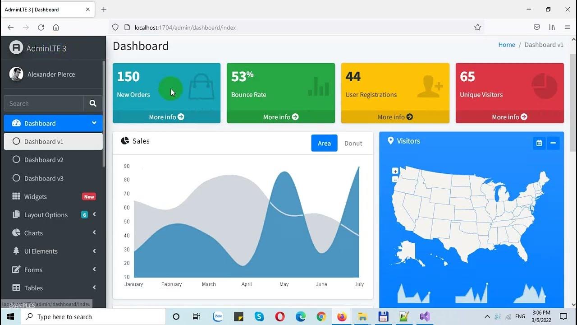This screenshot has width=577, height=325.
Task: Zoom in on the US map
Action: click(395, 171)
